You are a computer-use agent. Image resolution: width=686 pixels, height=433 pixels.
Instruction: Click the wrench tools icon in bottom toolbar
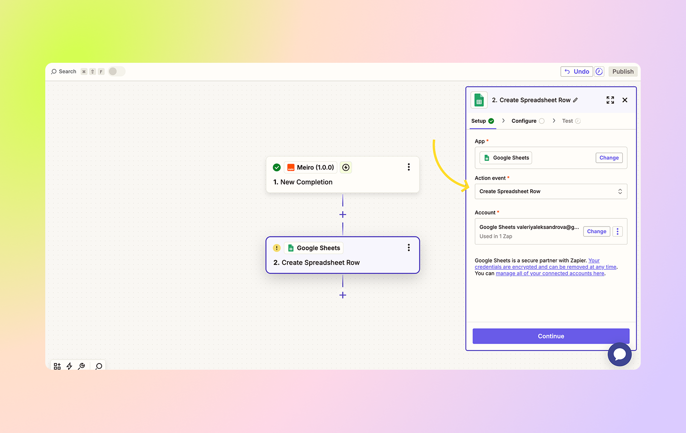pyautogui.click(x=81, y=366)
